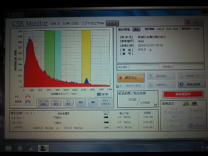Viewport: 208px width, 156px height.
Task: Click the media player taskbar icon
Action: [20, 149]
